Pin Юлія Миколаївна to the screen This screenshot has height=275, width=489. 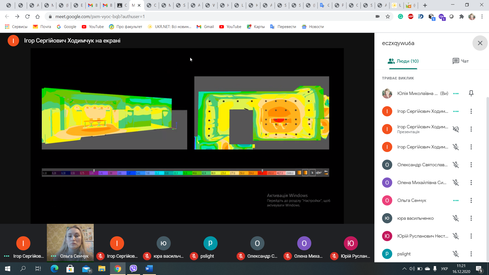click(x=471, y=93)
